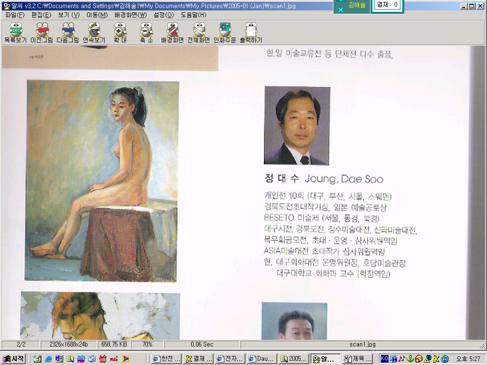The image size is (487, 365).
Task: Click the 시작 Start button
Action: (x=13, y=359)
